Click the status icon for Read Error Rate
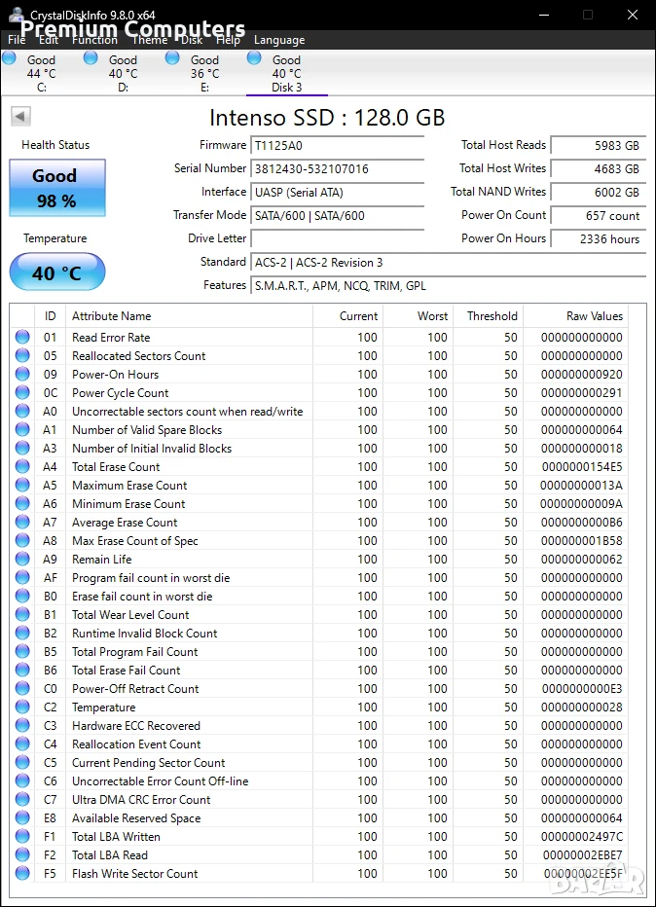Screen dimensions: 656x907 (x=22, y=337)
